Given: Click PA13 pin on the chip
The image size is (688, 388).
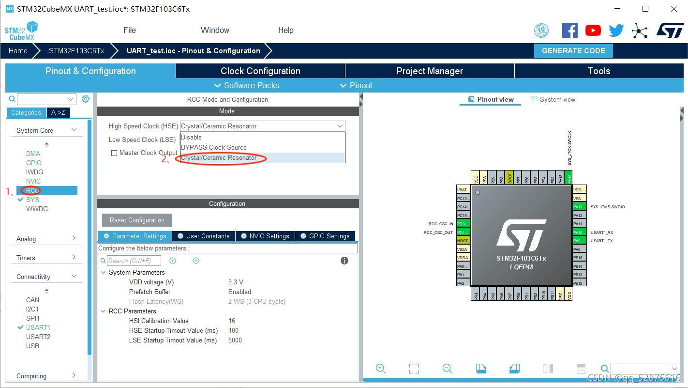Looking at the screenshot, I should coord(579,207).
